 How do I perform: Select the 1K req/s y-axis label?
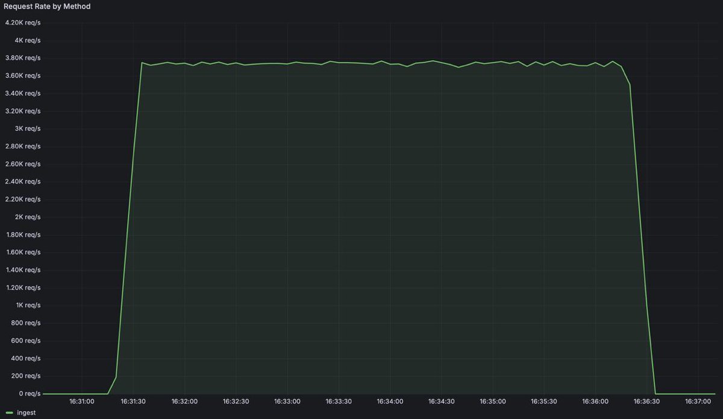[x=28, y=305]
